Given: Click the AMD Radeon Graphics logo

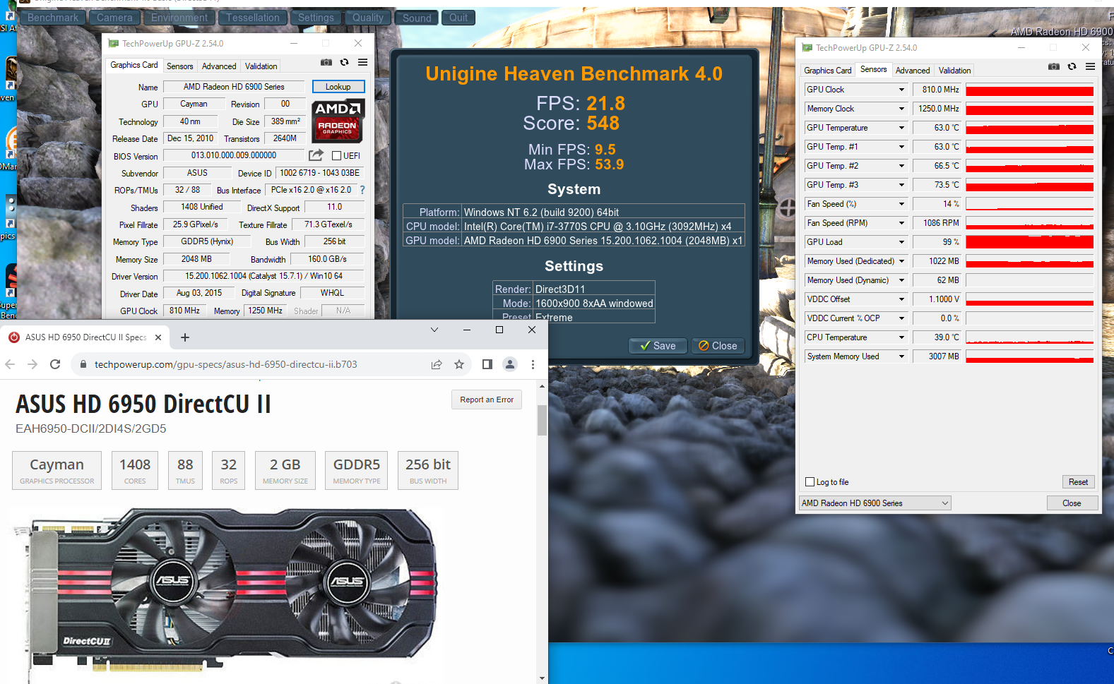Looking at the screenshot, I should click(x=338, y=121).
